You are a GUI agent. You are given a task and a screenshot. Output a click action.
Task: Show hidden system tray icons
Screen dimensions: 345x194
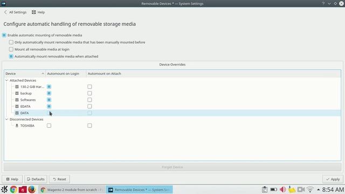pos(319,190)
